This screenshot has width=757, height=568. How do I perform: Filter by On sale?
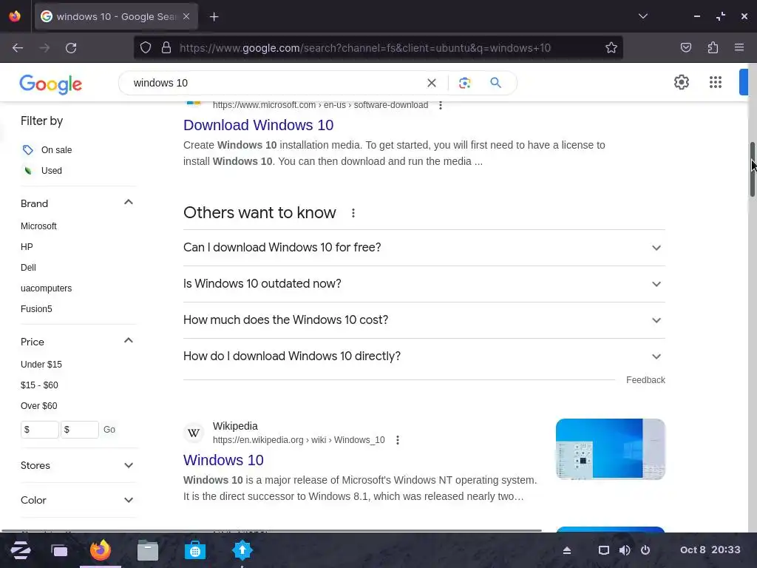[56, 150]
